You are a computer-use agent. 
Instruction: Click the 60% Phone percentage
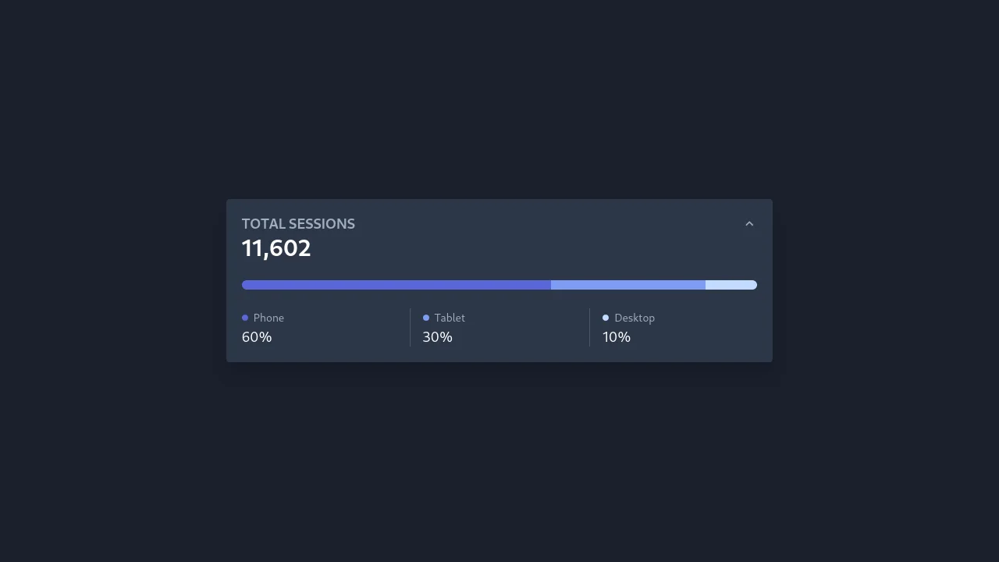click(257, 336)
